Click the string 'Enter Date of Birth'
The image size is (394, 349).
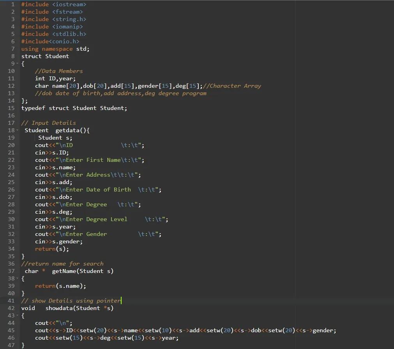click(98, 190)
